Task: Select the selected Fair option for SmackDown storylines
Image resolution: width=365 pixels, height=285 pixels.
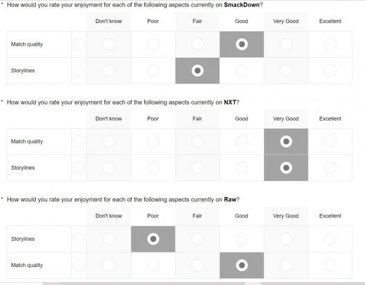Action: pos(197,70)
